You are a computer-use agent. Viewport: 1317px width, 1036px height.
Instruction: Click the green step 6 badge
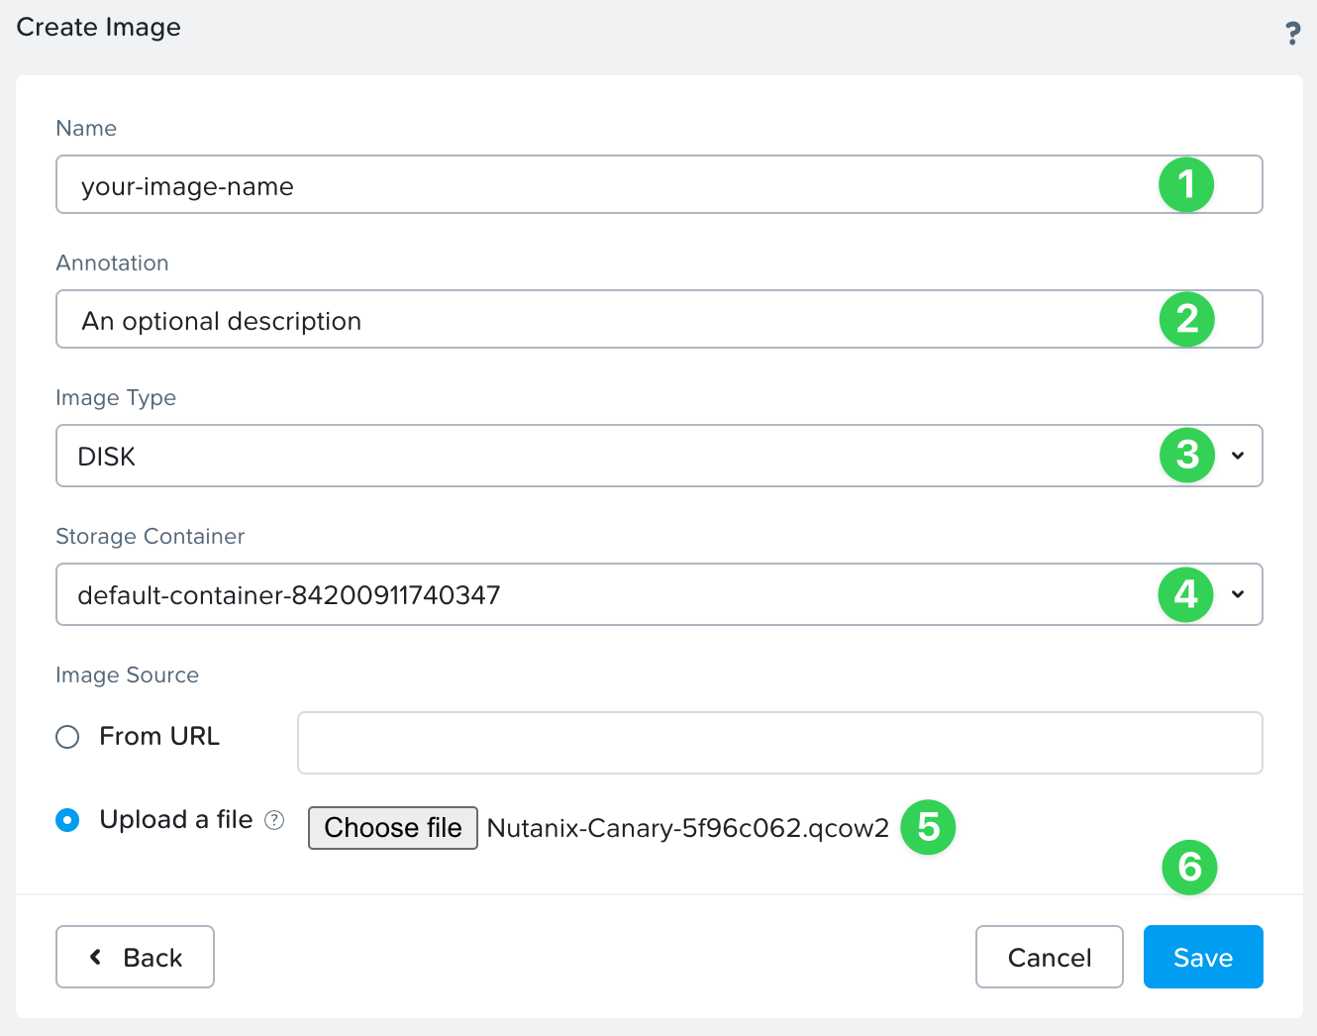point(1189,868)
